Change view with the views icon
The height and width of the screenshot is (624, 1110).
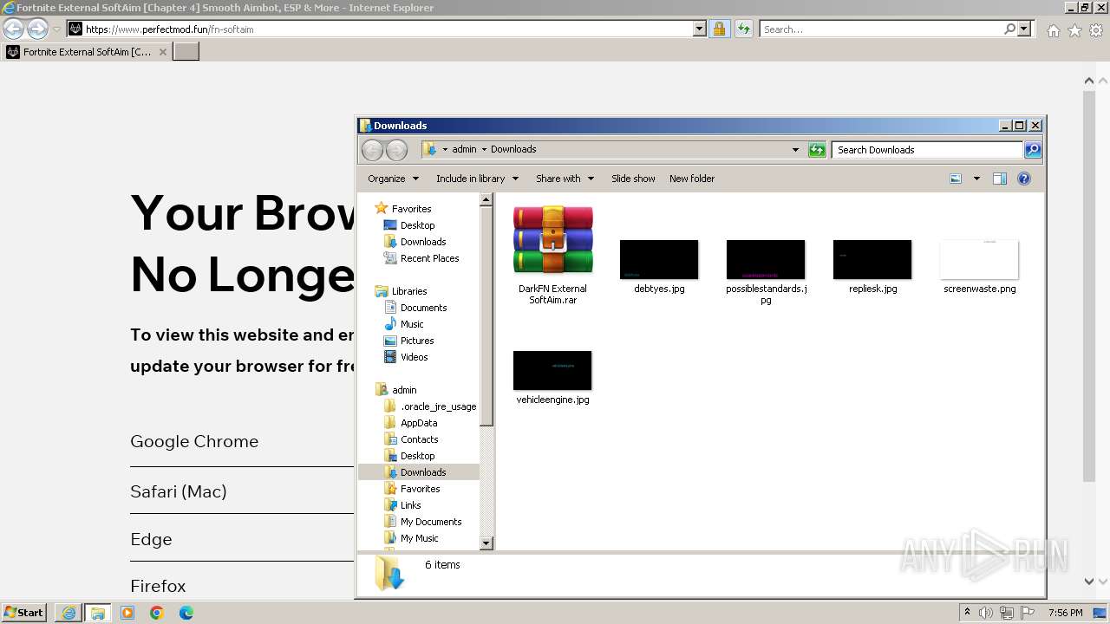pos(956,179)
